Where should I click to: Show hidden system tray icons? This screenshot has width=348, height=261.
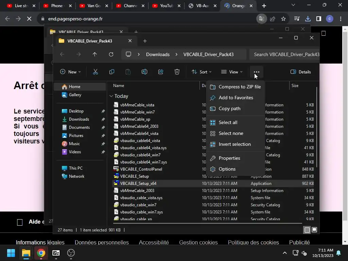(285, 253)
